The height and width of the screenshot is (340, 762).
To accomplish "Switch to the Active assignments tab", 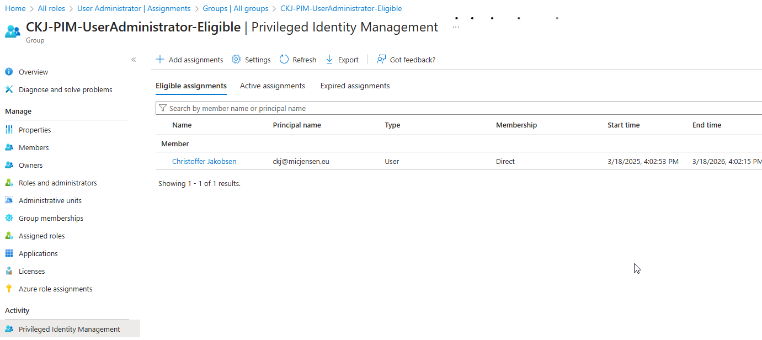I will coord(272,86).
